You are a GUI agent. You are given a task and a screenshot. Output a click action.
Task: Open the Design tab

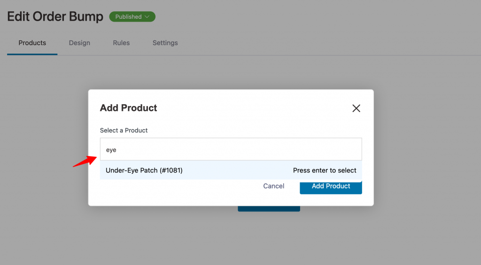(x=79, y=43)
